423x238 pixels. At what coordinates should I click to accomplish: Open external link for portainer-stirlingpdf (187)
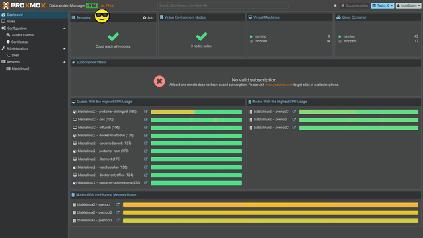(145, 112)
